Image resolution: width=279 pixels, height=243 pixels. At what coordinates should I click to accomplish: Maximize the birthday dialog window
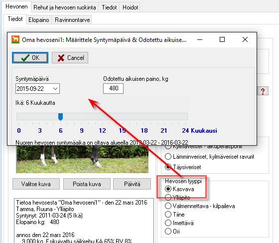pyautogui.click(x=222, y=39)
